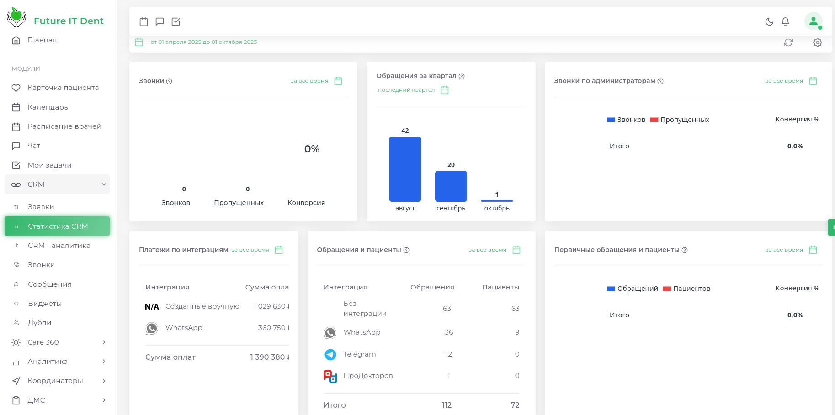835x415 pixels.
Task: Click the notifications bell icon
Action: point(785,21)
